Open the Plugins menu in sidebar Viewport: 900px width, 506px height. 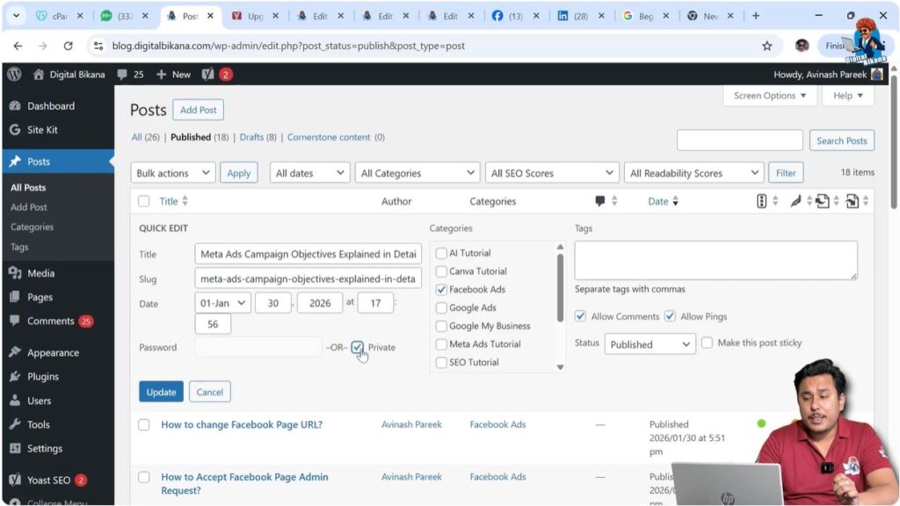[x=42, y=376]
